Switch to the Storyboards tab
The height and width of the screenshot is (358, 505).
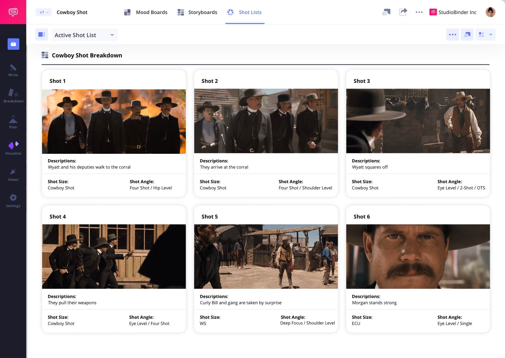click(197, 12)
